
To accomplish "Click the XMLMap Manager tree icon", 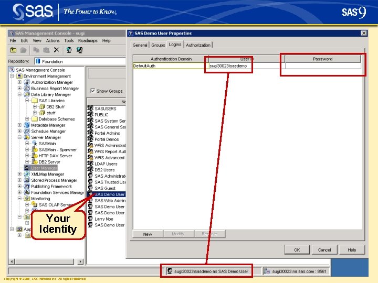I will click(x=27, y=174).
